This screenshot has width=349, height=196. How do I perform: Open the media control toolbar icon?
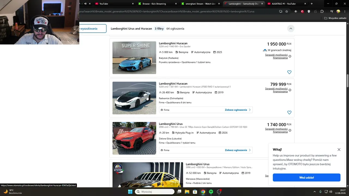(x=332, y=11)
